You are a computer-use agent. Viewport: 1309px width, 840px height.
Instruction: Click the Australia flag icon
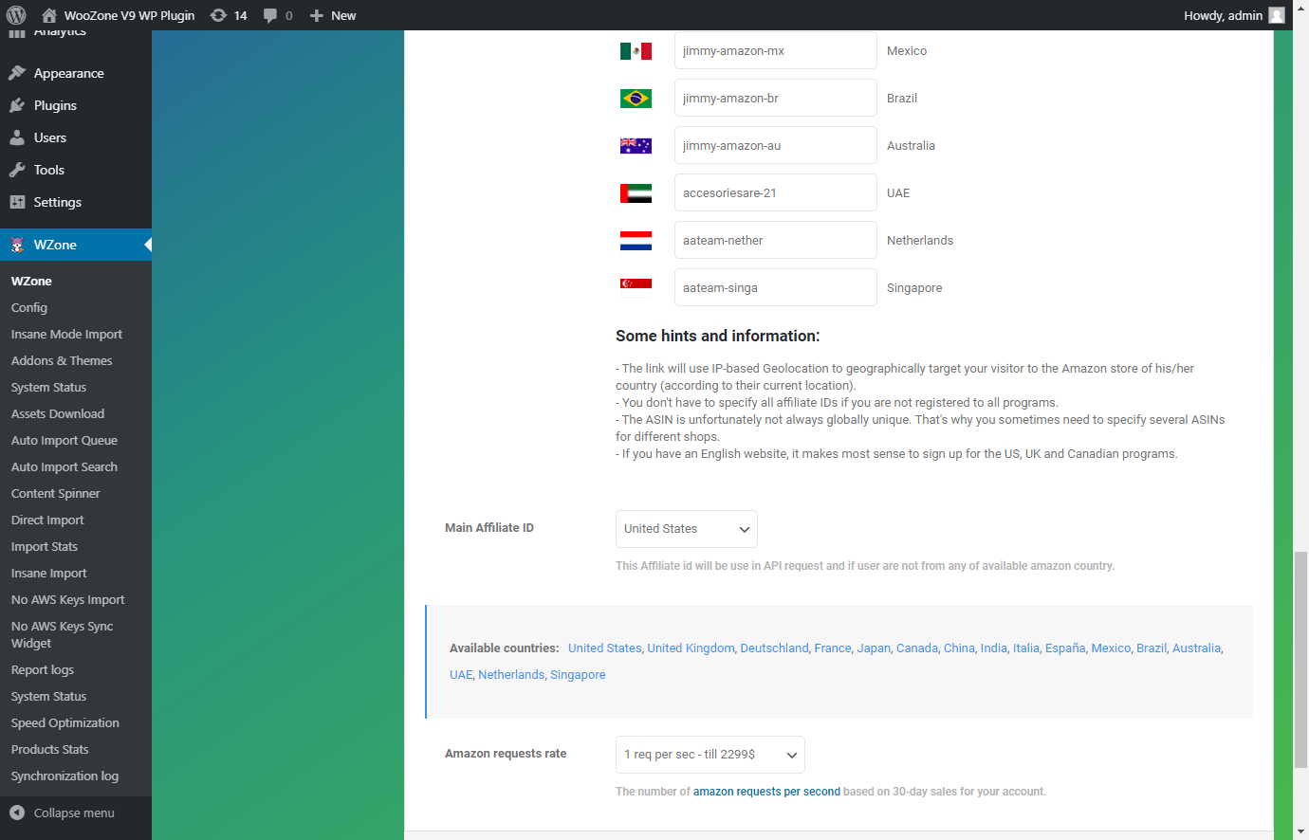pos(636,146)
